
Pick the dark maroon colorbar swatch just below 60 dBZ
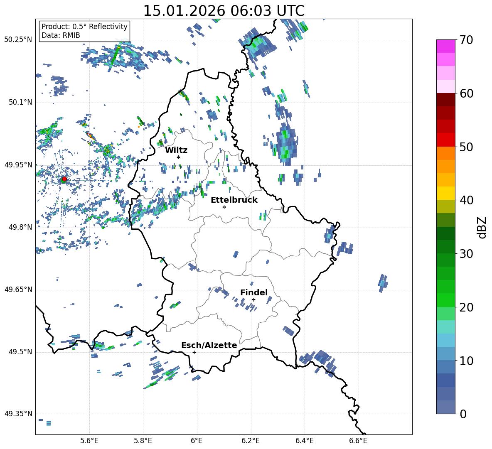pos(446,100)
